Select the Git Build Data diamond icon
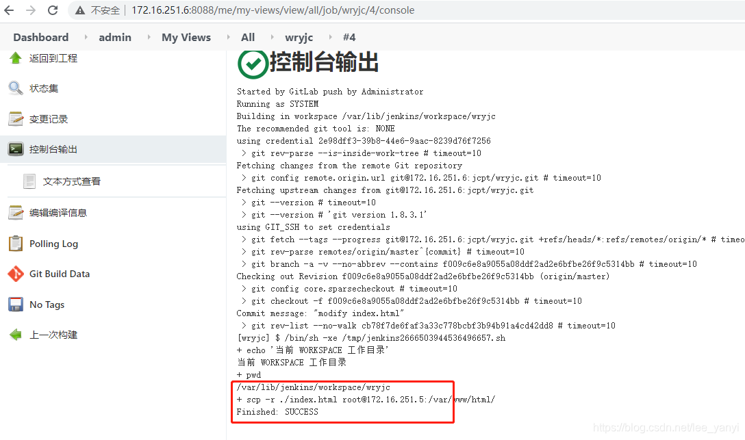This screenshot has width=745, height=440. tap(17, 273)
